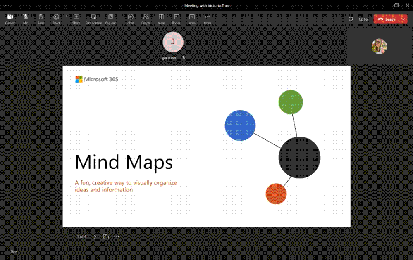Click the '1 of 6' slide counter
413x260 pixels.
[x=82, y=236]
